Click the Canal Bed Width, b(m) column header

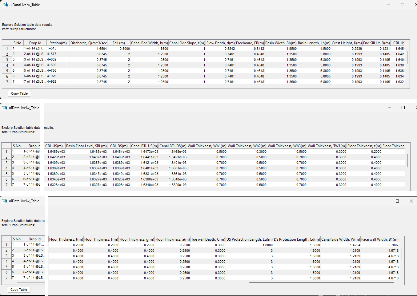coord(150,43)
